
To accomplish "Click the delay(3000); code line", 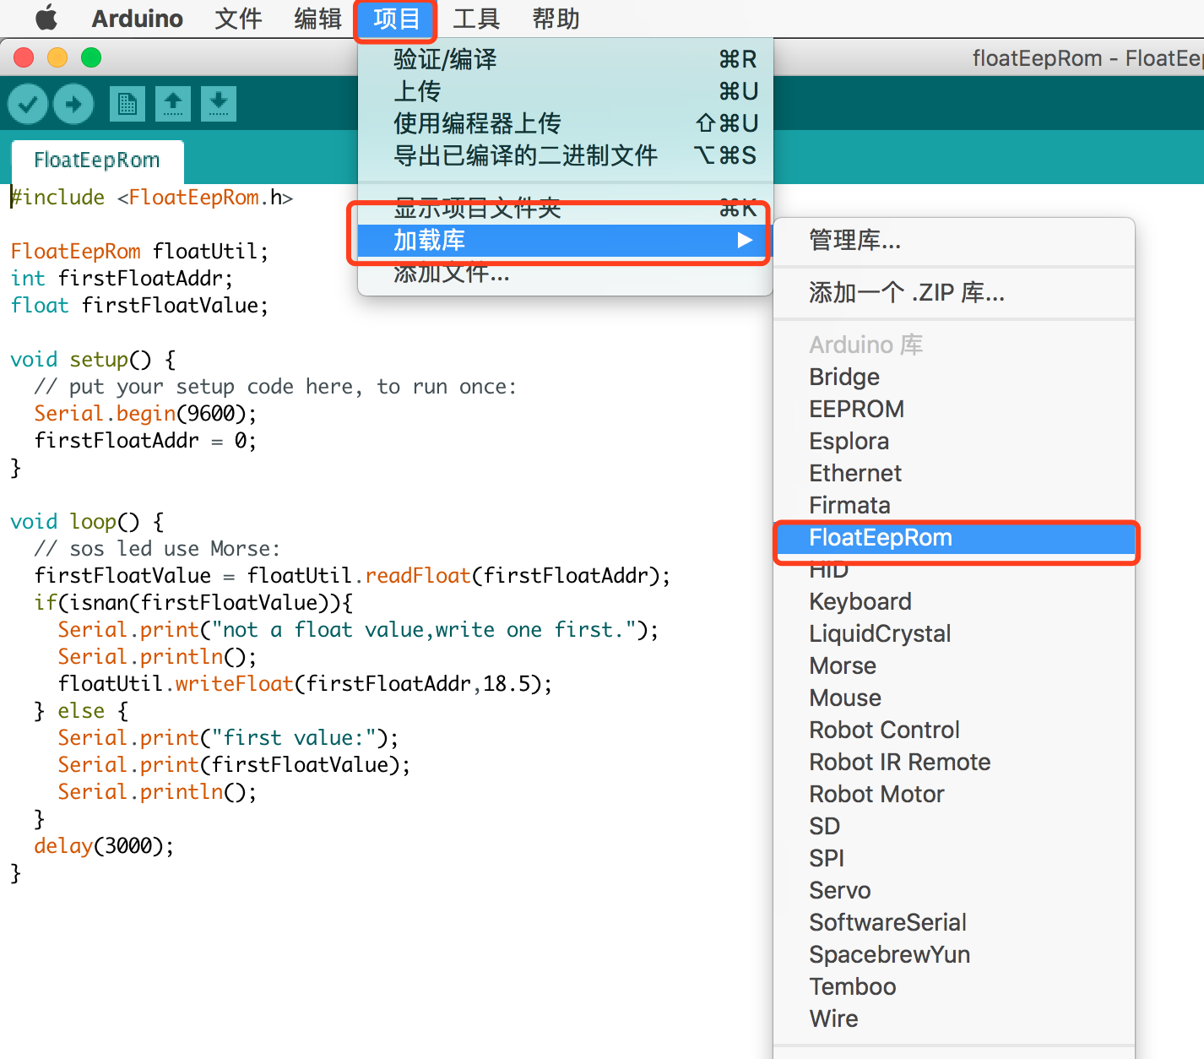I will [x=104, y=846].
